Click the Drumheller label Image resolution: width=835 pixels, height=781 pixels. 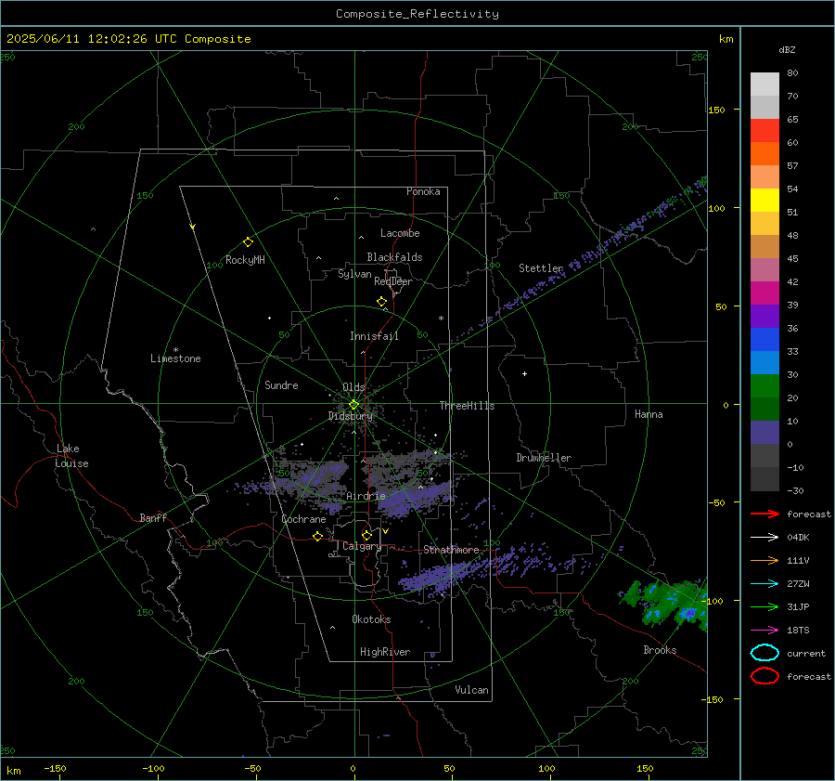(544, 458)
